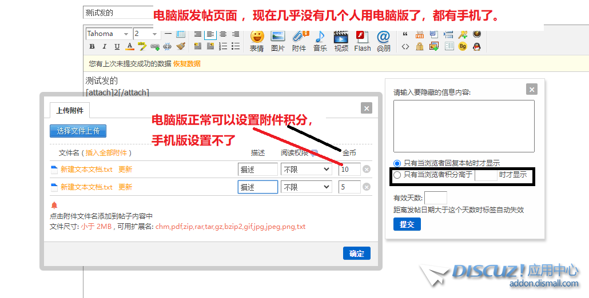The image size is (589, 298).
Task: Select radio 只有当浏览者积分高于
Action: click(397, 175)
